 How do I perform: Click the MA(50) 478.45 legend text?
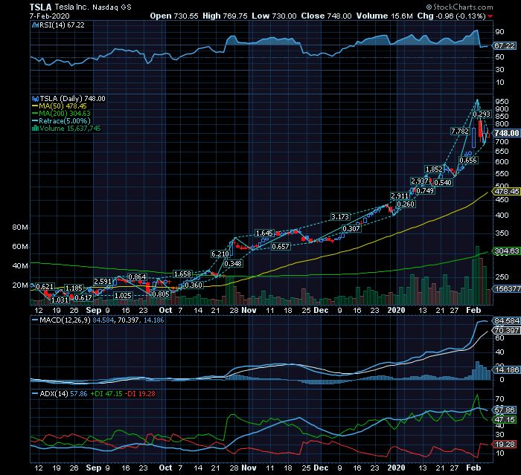click(x=63, y=106)
